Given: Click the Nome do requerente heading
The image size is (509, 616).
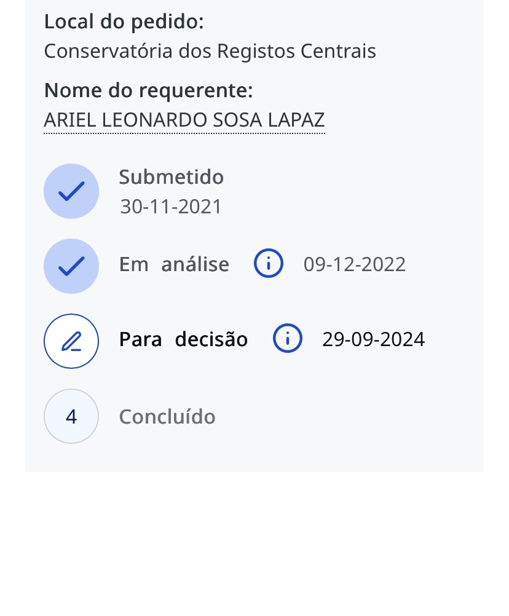Looking at the screenshot, I should point(148,91).
